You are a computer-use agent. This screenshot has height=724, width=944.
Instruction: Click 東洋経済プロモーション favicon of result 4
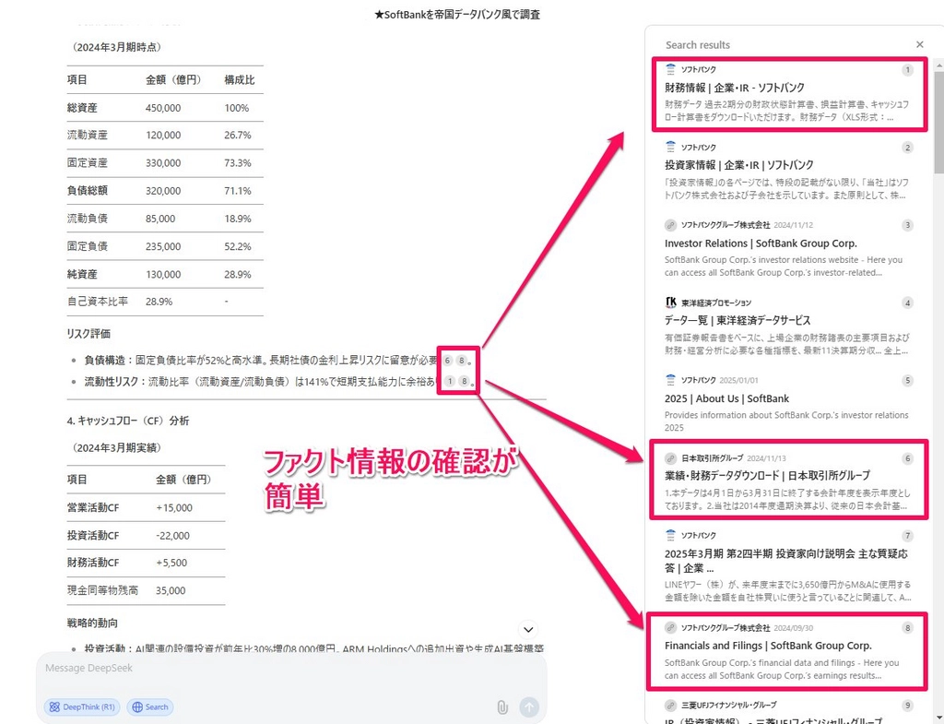[671, 303]
